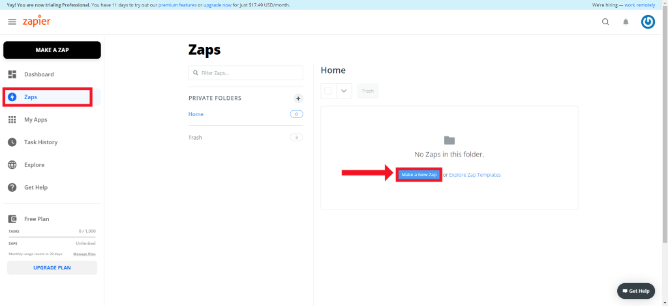Click the Trash button in toolbar
The height and width of the screenshot is (306, 668).
point(368,91)
